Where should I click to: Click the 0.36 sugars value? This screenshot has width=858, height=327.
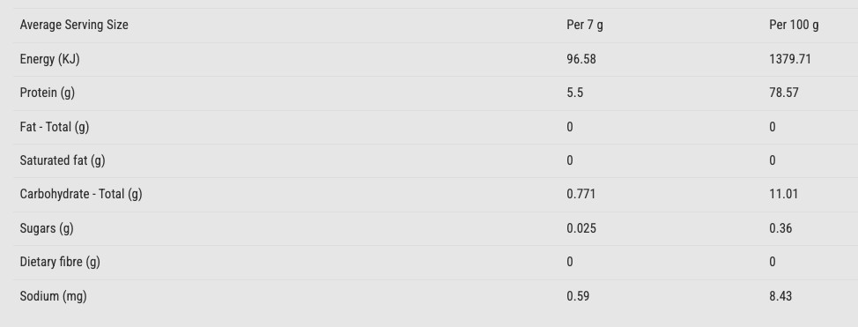[x=780, y=228]
